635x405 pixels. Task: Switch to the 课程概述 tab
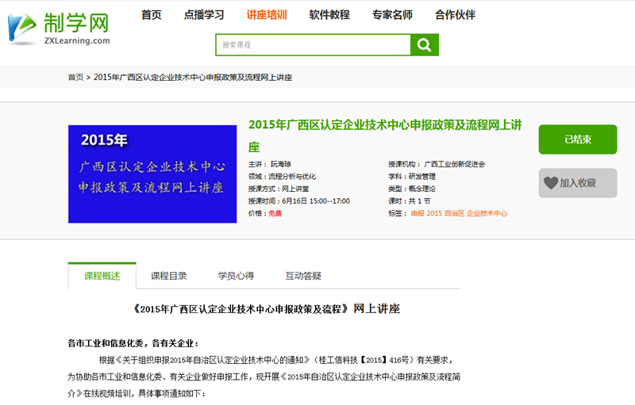[x=102, y=276]
